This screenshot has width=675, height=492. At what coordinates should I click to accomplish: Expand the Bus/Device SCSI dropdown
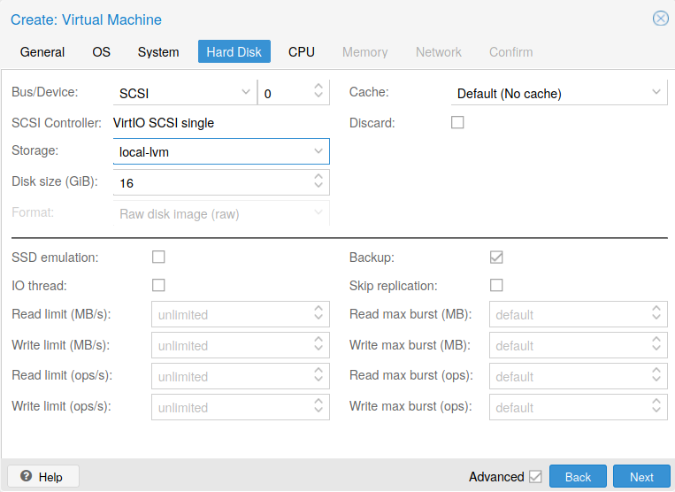245,93
